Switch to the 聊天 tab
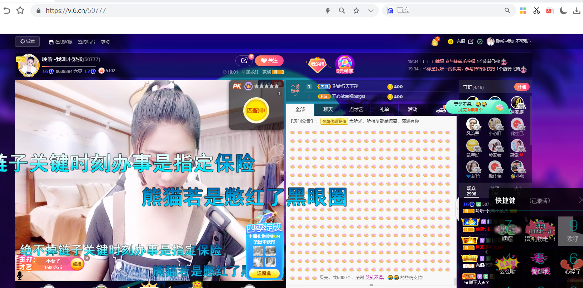This screenshot has width=583, height=288. click(x=328, y=109)
